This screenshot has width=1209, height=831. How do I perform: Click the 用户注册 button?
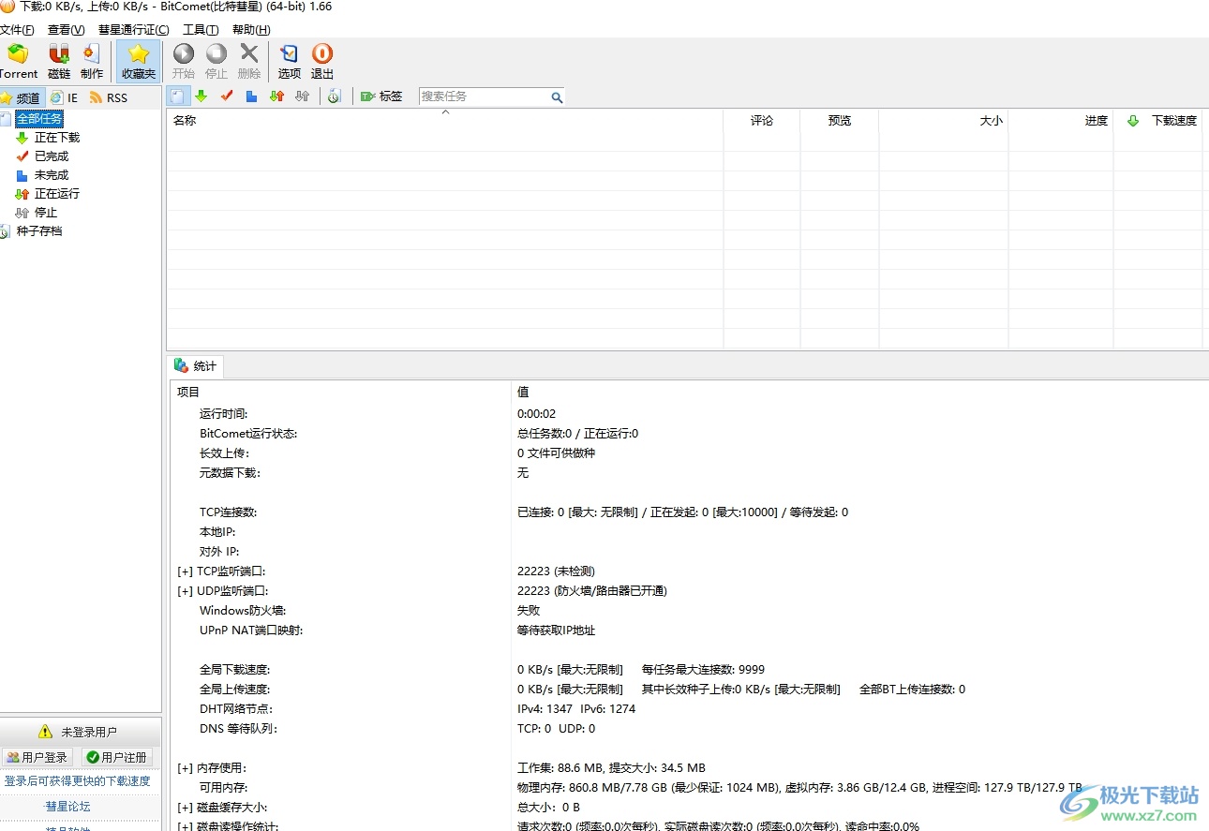(117, 757)
